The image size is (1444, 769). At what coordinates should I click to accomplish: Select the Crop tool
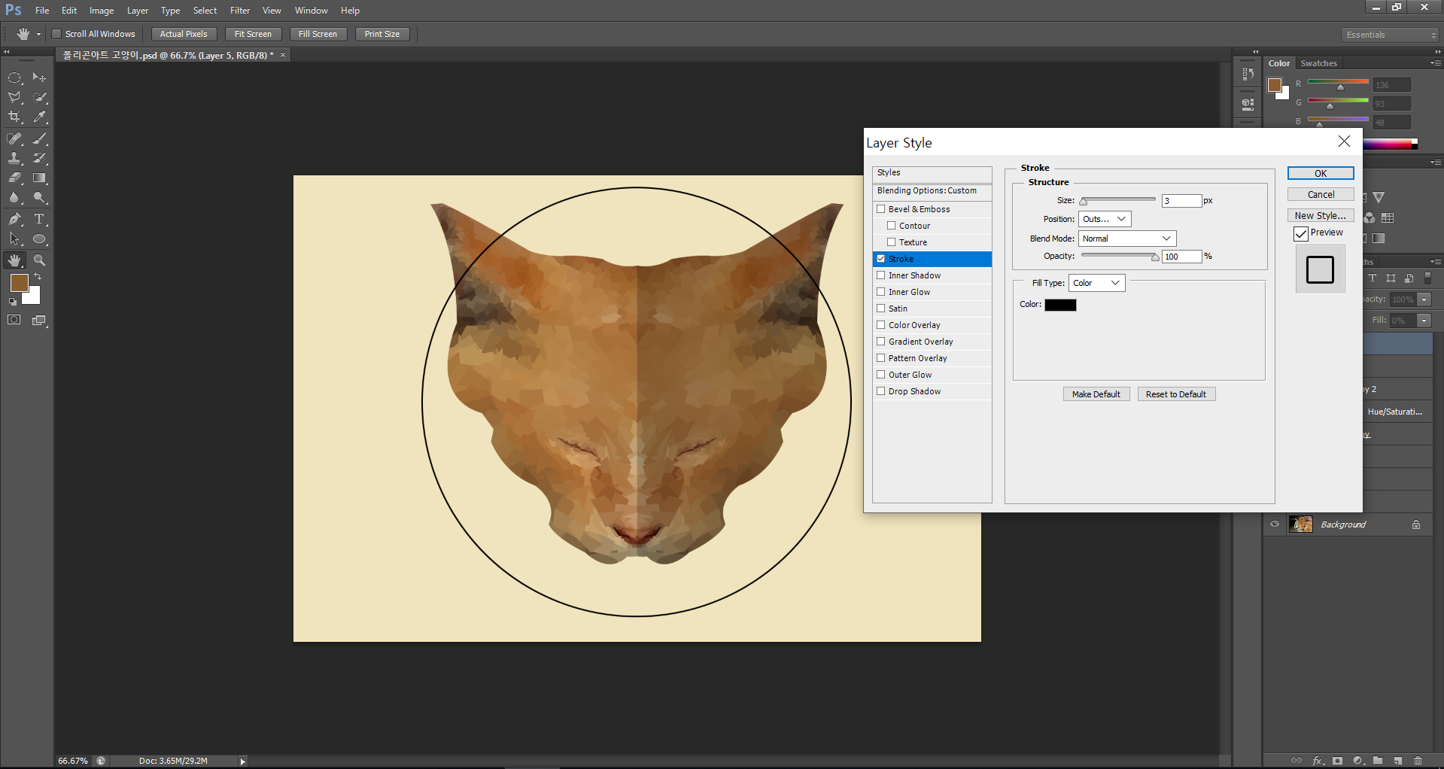click(14, 117)
